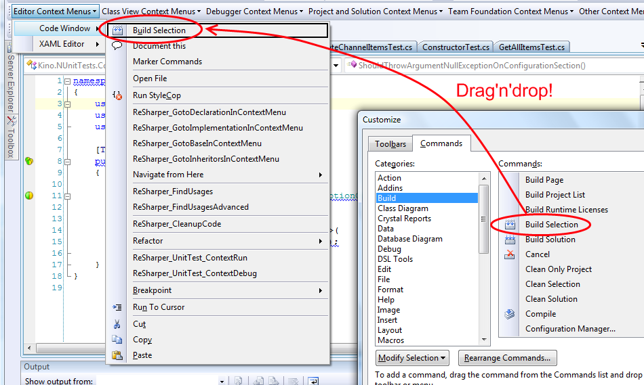Select the Clean Solution command

(551, 299)
